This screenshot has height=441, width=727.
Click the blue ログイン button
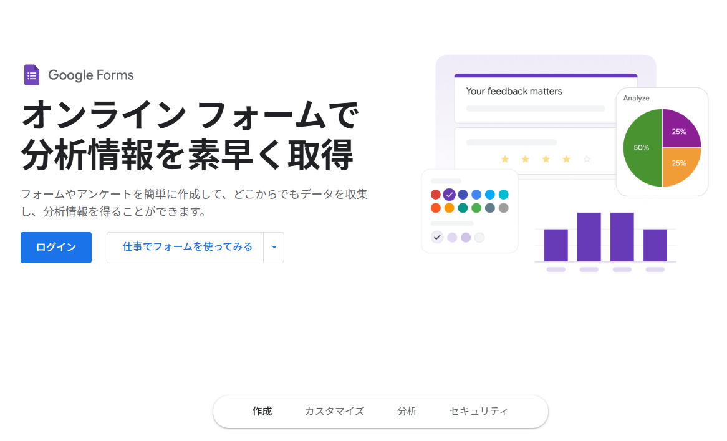[x=56, y=248]
